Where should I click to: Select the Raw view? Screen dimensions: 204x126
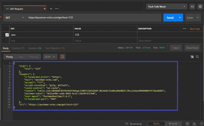21,57
